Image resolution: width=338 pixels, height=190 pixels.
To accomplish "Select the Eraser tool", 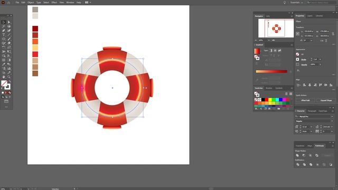I will (9, 43).
